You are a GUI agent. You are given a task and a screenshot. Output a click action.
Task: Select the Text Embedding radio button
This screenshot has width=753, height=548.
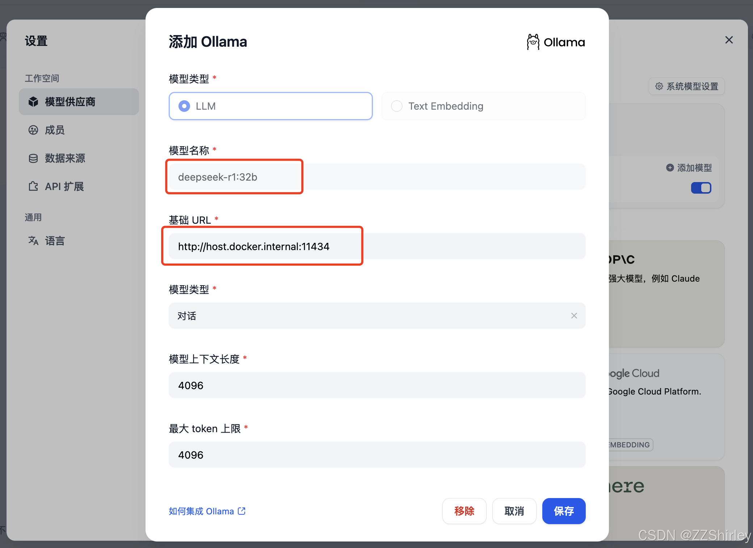(396, 106)
